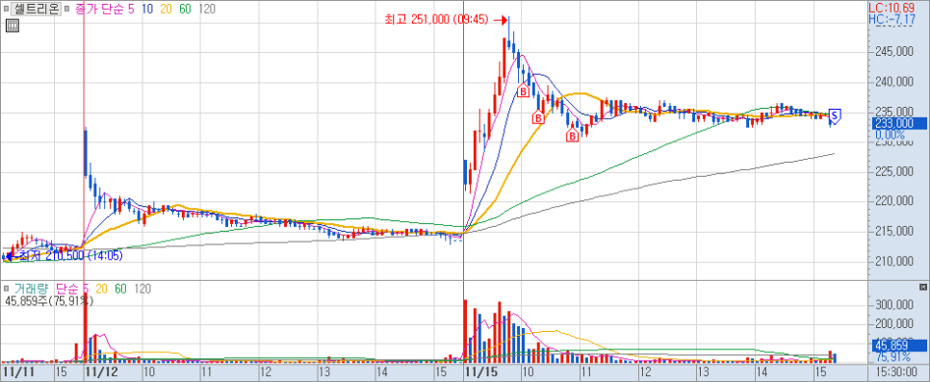Select the 종가 단순 indicator label
This screenshot has height=382, width=930.
[100, 10]
